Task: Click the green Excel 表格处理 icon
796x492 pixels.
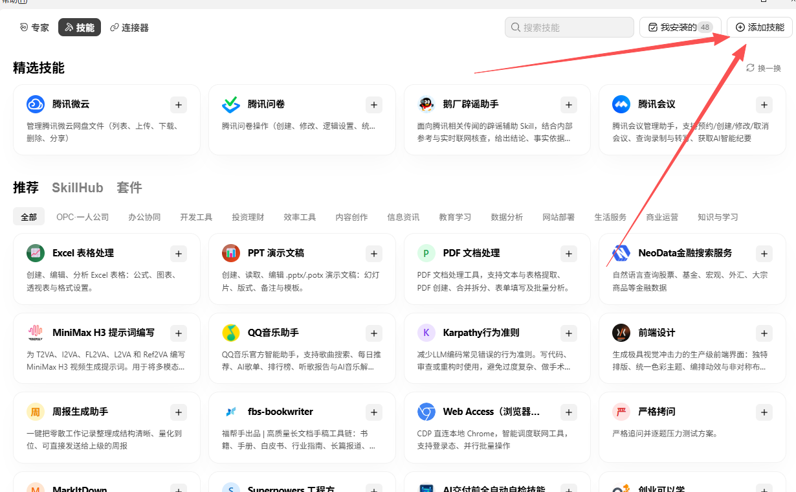Action: [36, 253]
